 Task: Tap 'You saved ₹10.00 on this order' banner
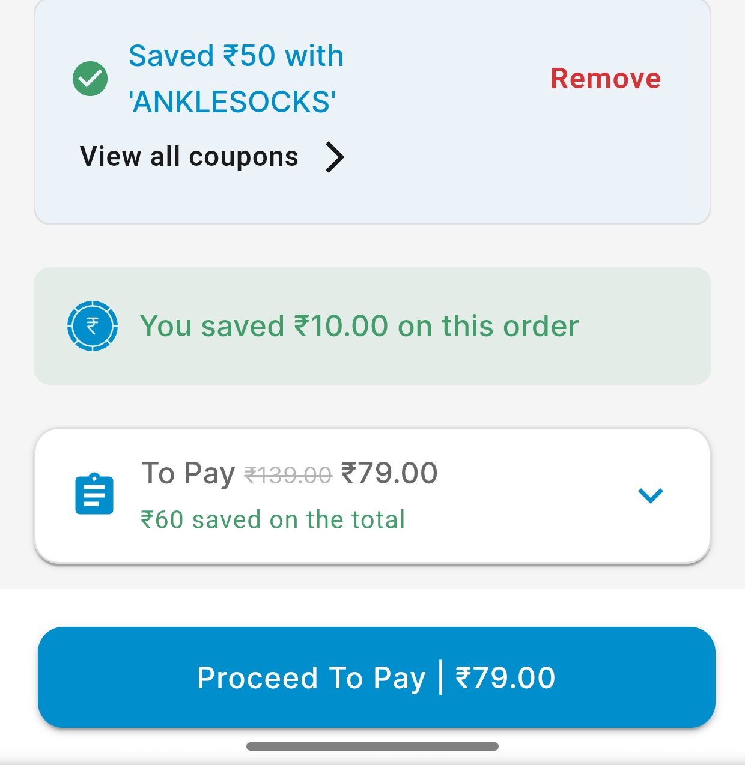pos(359,326)
